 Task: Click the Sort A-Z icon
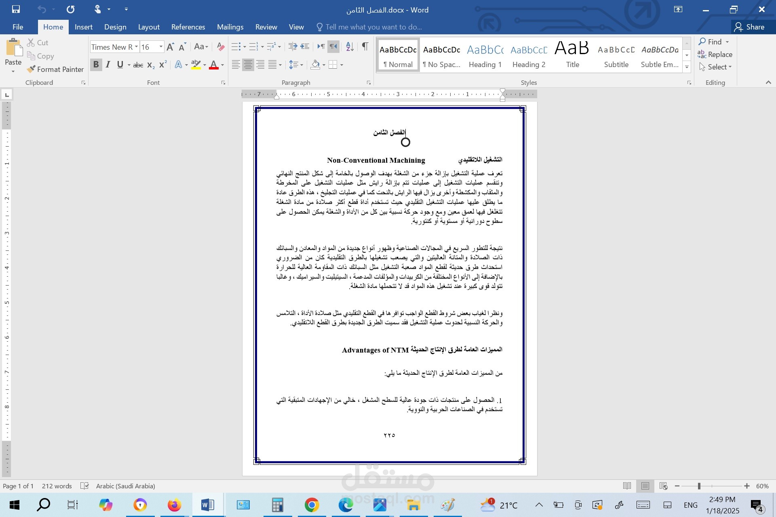pos(350,47)
